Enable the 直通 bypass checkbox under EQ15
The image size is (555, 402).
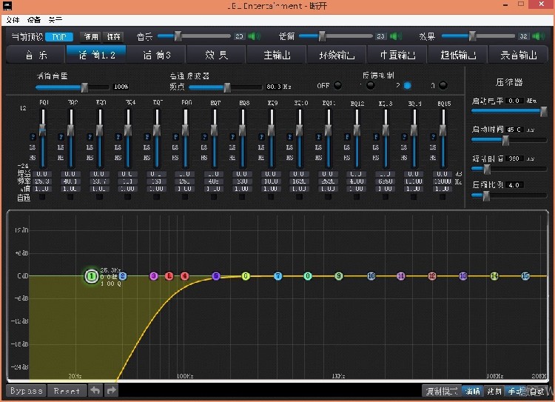click(443, 197)
